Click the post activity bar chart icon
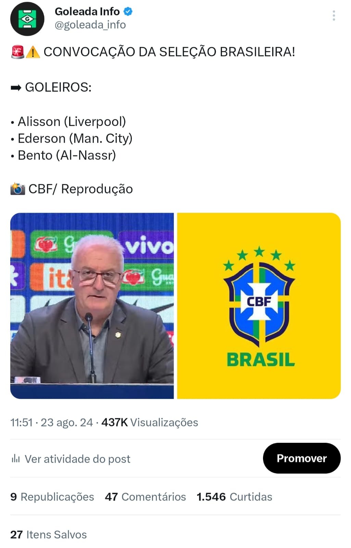Image resolution: width=351 pixels, height=548 pixels. [16, 459]
